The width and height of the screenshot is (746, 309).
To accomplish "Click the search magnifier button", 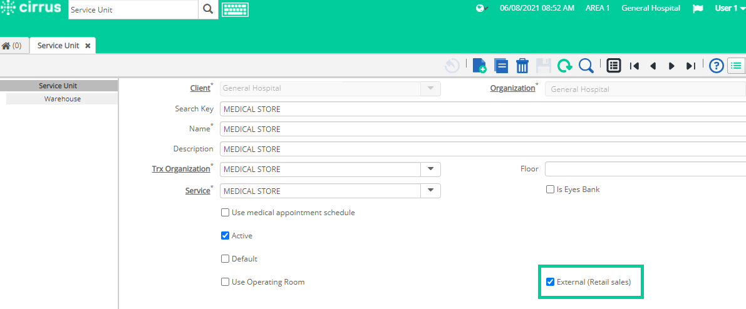I will [208, 9].
